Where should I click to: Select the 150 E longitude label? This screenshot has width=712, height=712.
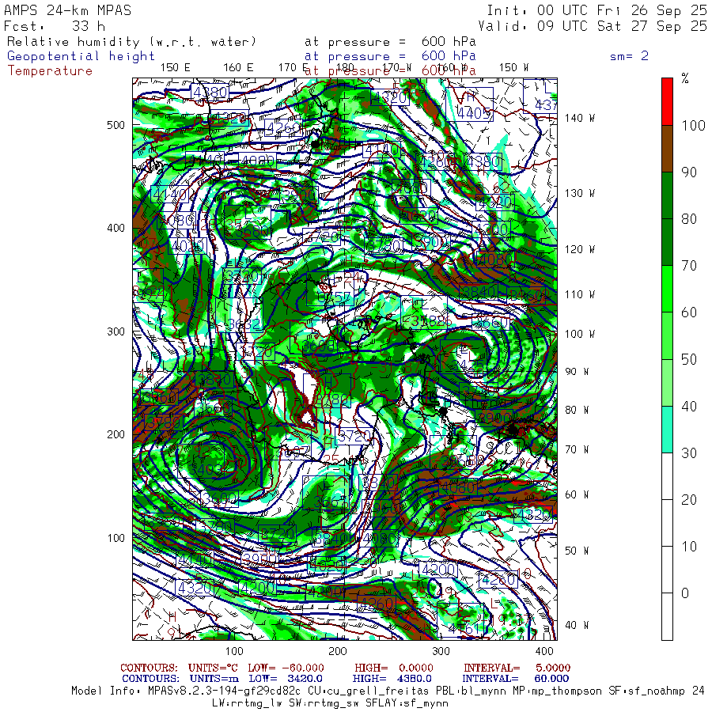pyautogui.click(x=175, y=67)
